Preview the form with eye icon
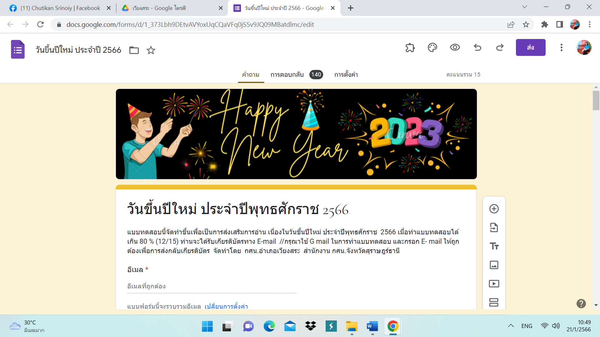The width and height of the screenshot is (600, 337). pyautogui.click(x=455, y=47)
